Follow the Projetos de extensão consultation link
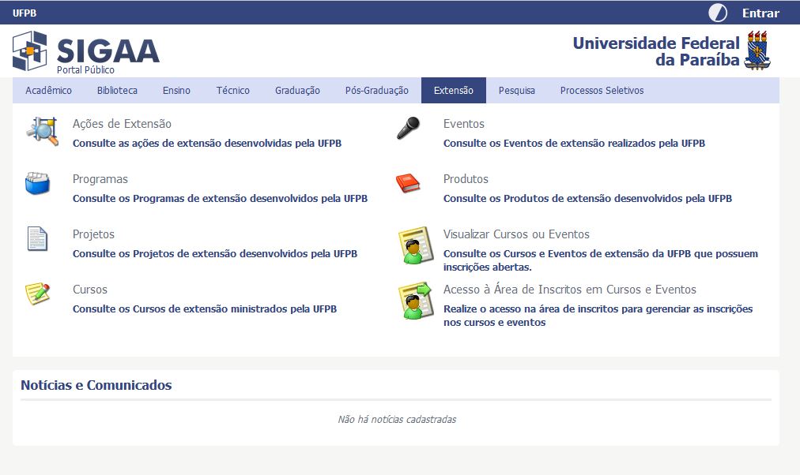Viewport: 800px width, 475px height. coord(214,253)
